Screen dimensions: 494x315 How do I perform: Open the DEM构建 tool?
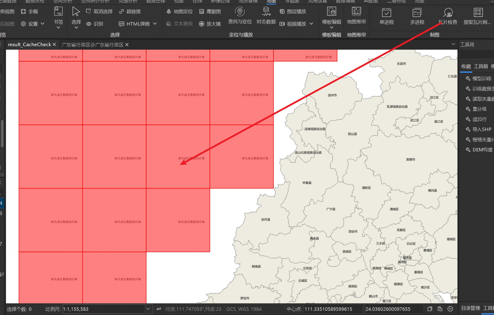click(x=480, y=150)
